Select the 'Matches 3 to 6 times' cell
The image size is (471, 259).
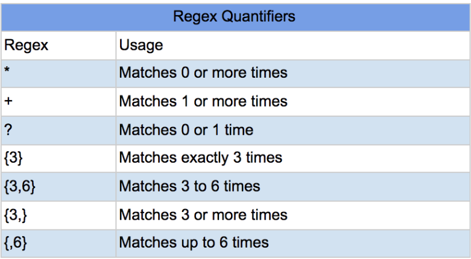292,187
